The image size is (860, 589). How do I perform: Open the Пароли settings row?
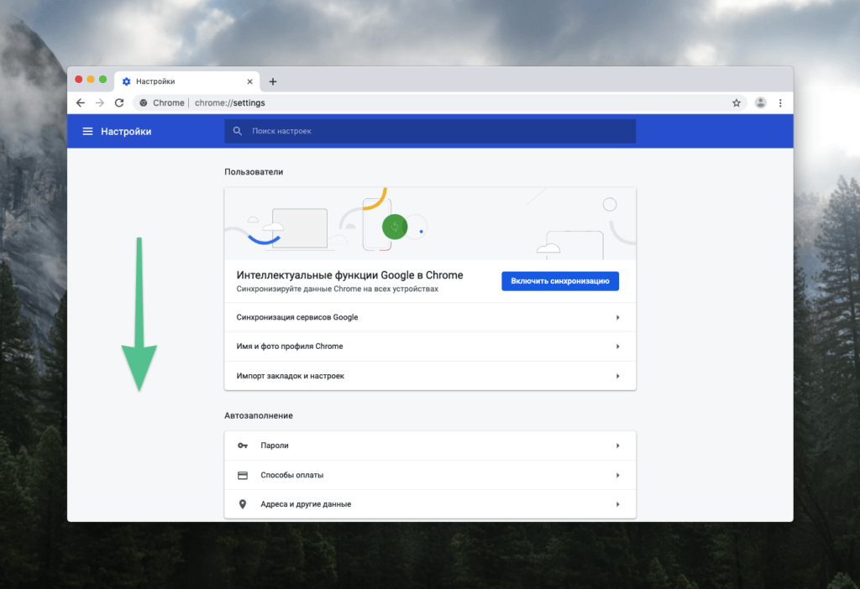pos(430,446)
